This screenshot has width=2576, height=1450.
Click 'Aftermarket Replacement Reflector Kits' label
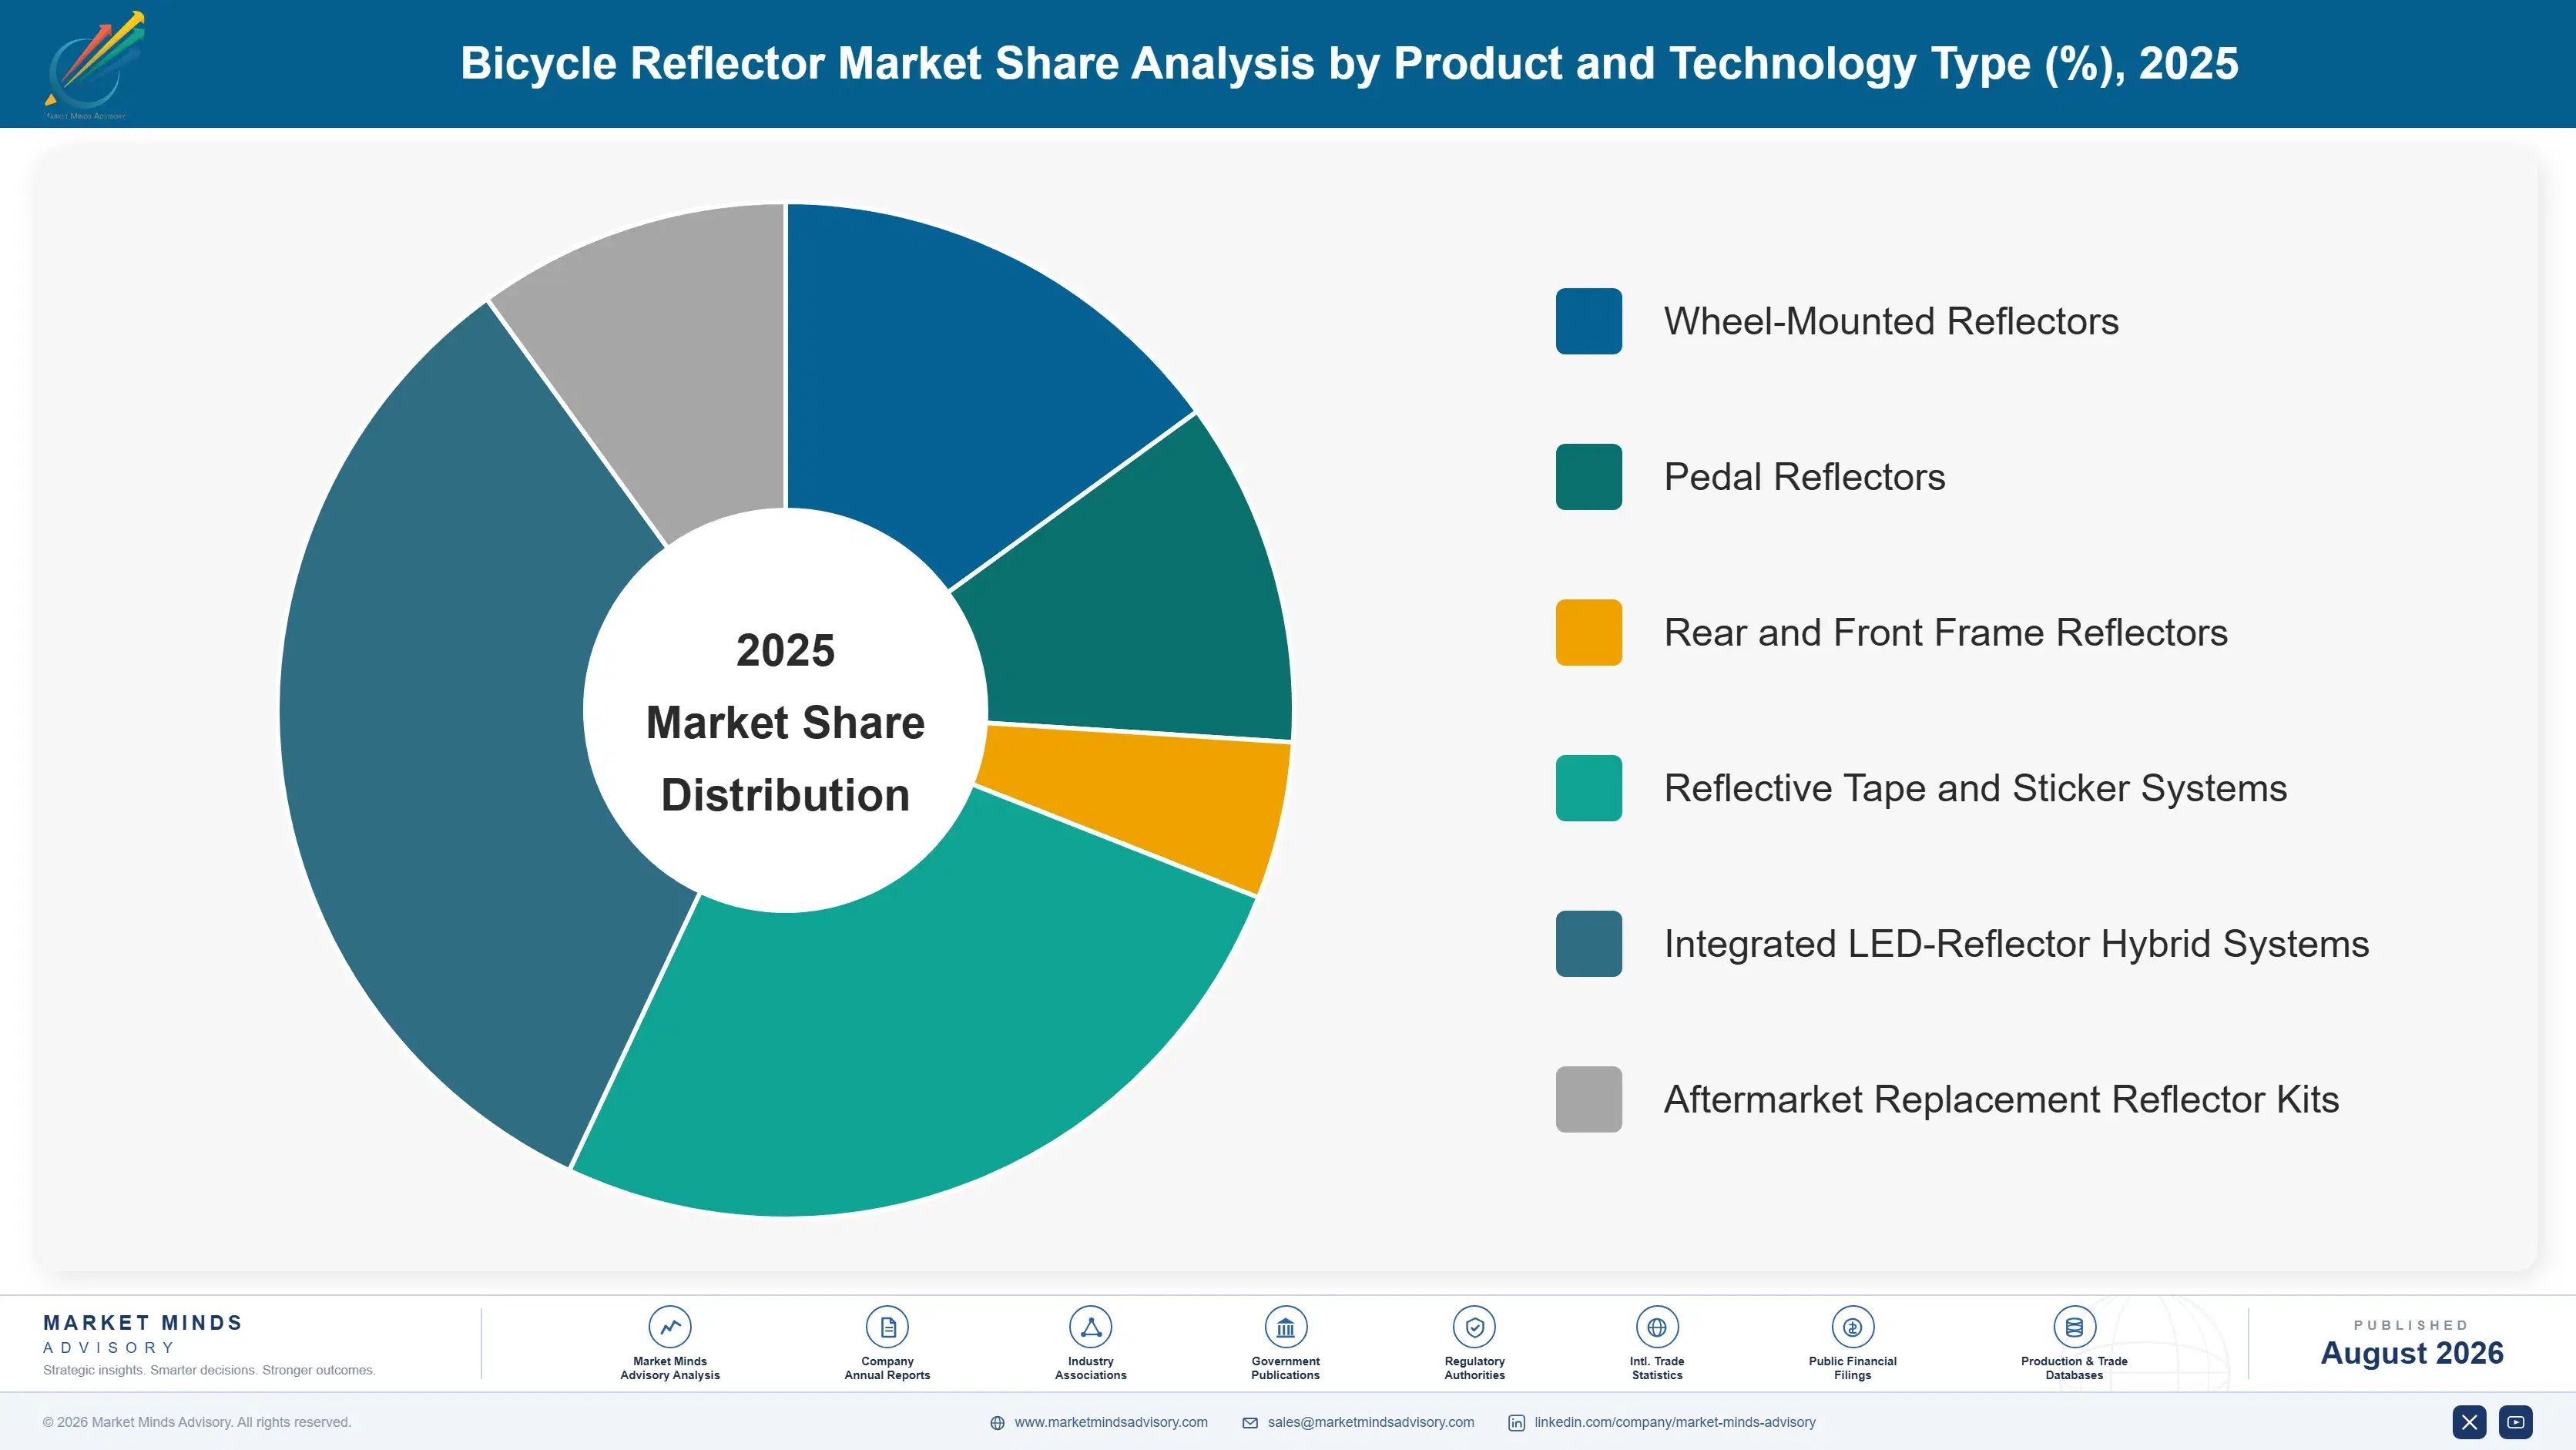pyautogui.click(x=2001, y=1099)
